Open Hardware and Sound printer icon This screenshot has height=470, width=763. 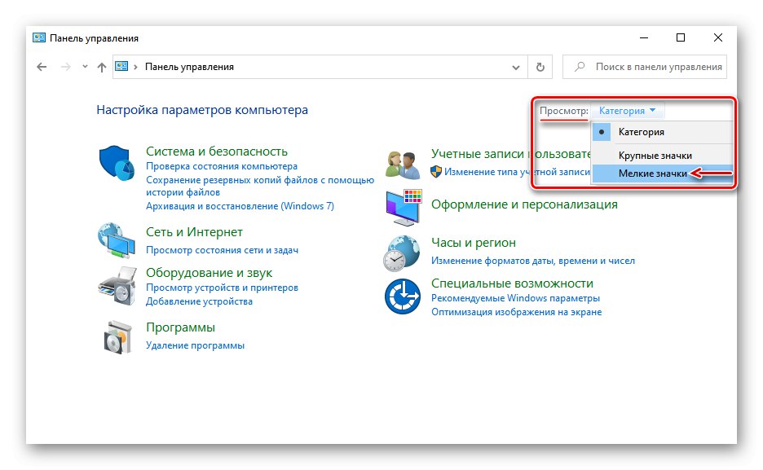pyautogui.click(x=117, y=286)
